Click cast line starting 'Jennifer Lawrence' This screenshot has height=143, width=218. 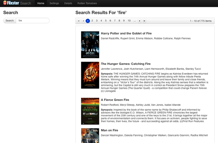click(151, 69)
